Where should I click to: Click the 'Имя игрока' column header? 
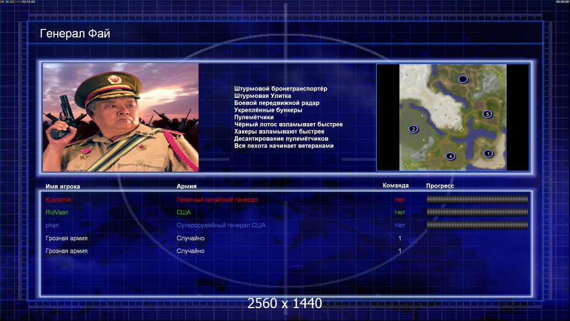pyautogui.click(x=63, y=186)
